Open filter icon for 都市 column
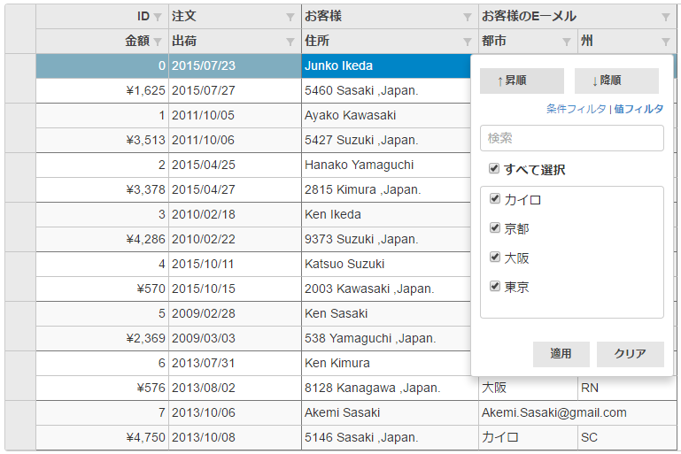Screen dimensions: 681x454 (567, 42)
